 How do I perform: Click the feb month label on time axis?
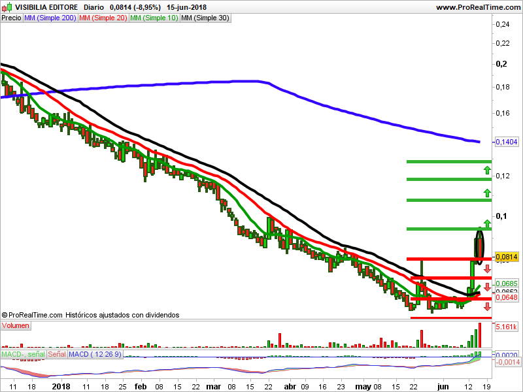141,387
